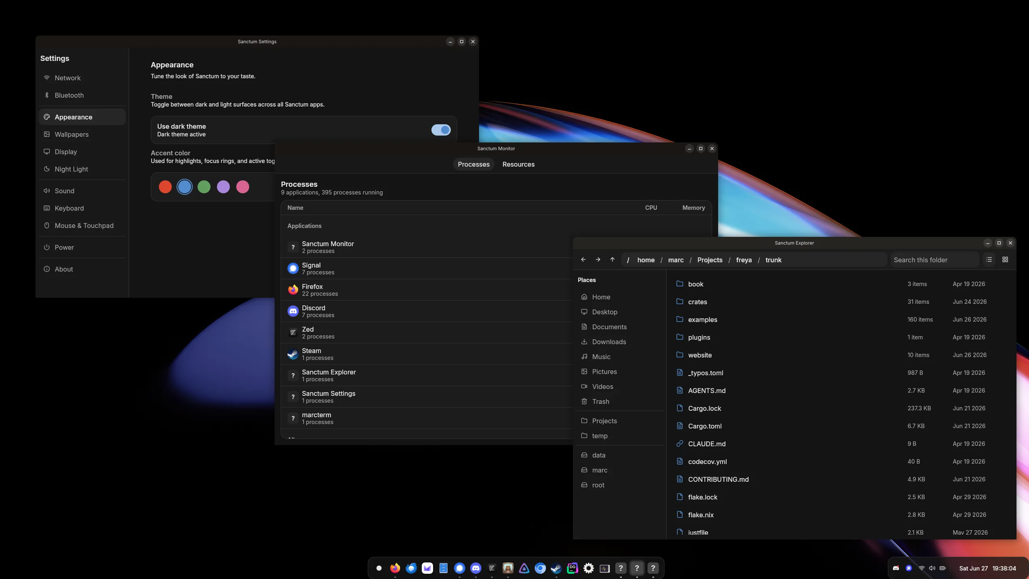Open Thunderbird from the dock
The image size is (1029, 579).
click(411, 568)
